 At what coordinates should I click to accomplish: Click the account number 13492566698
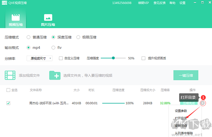tap(122, 3)
